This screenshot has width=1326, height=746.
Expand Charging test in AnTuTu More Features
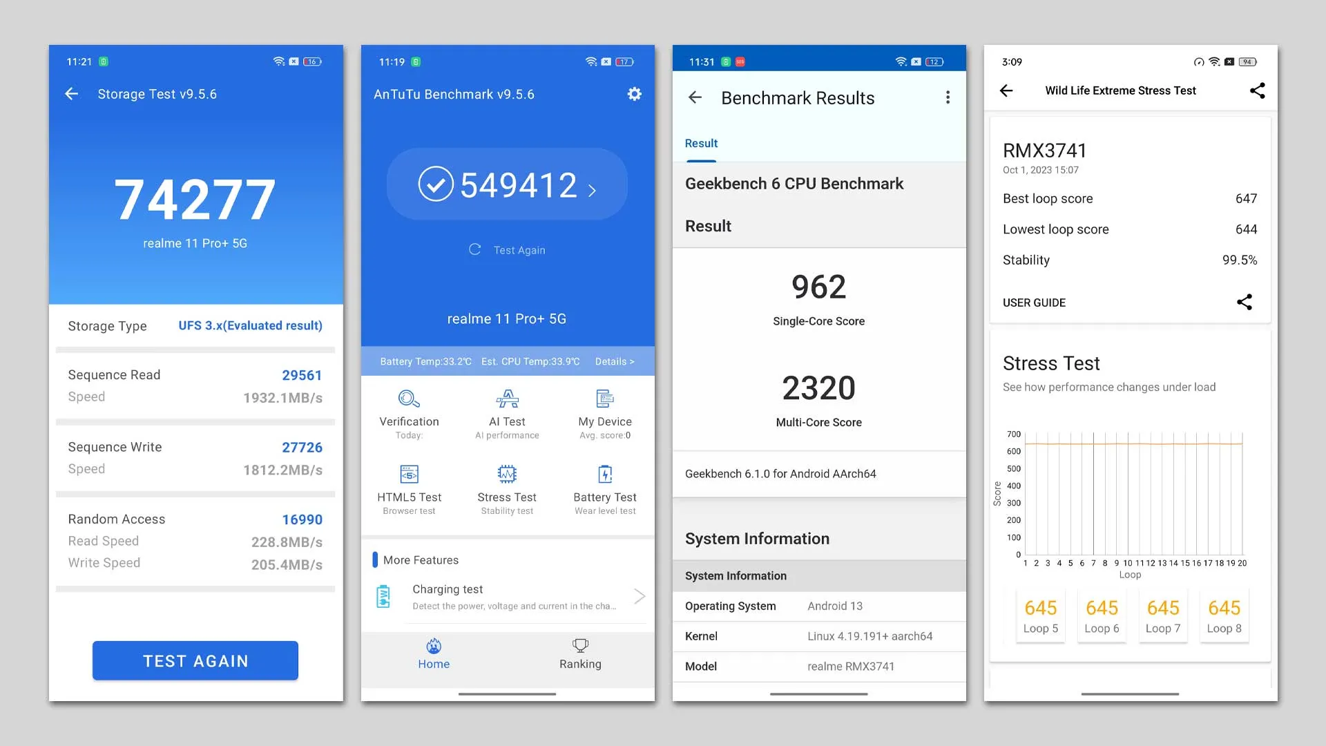(x=506, y=597)
